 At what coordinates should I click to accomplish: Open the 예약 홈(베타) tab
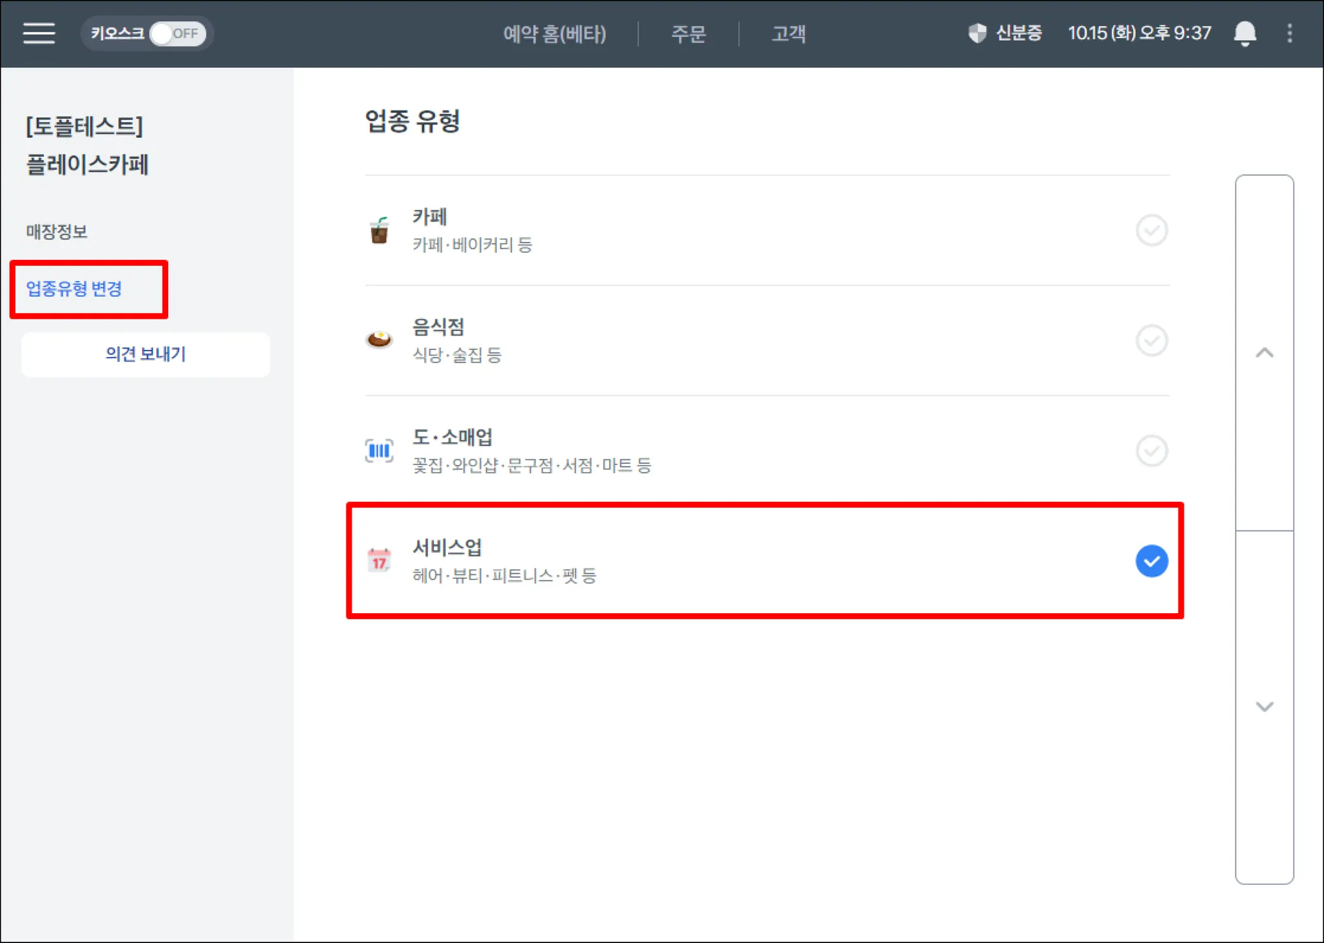coord(555,34)
